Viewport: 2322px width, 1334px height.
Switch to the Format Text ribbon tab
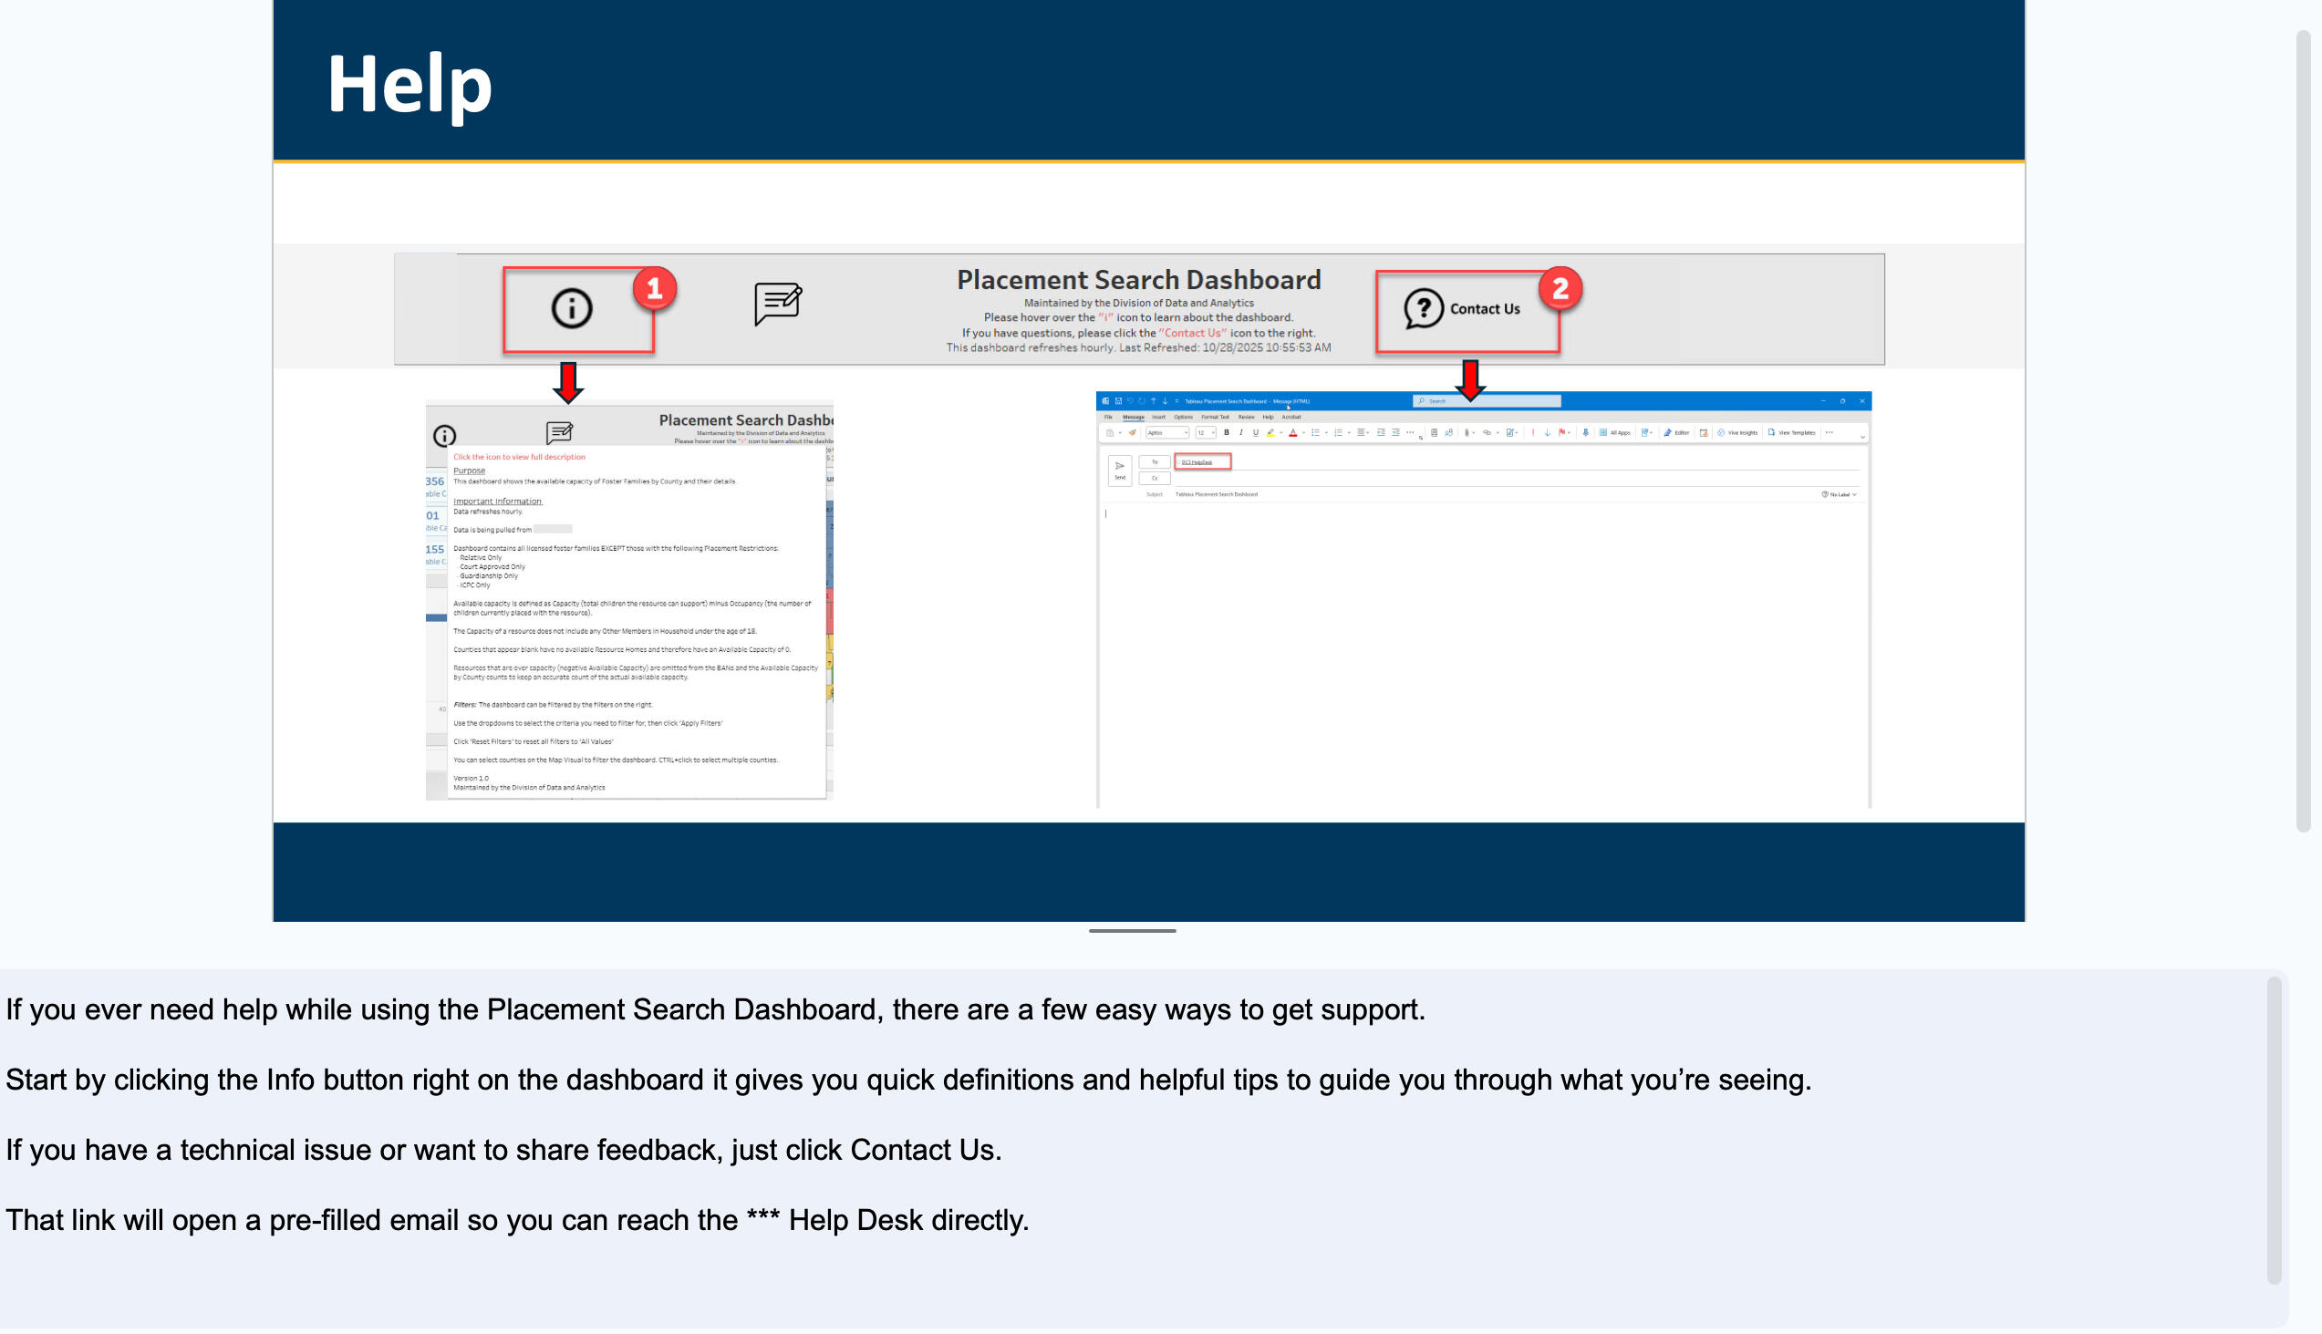click(1216, 417)
